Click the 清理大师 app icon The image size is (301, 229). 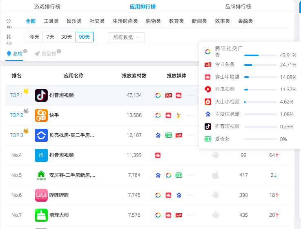41,215
